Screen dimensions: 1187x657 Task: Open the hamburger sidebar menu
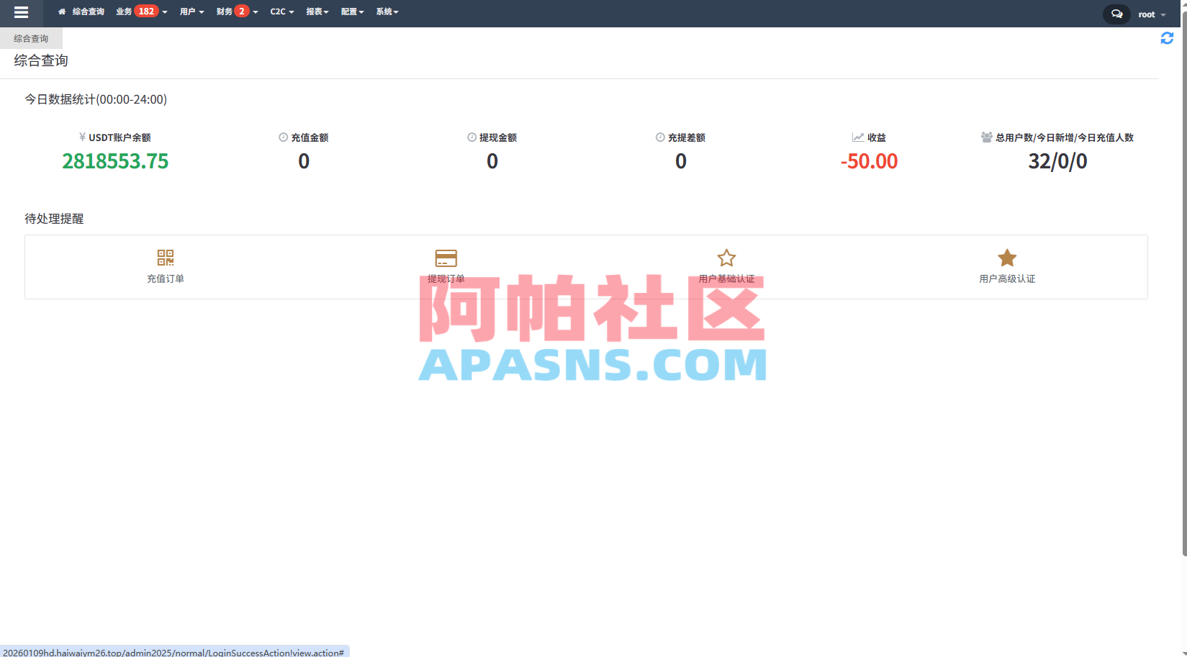pos(21,12)
